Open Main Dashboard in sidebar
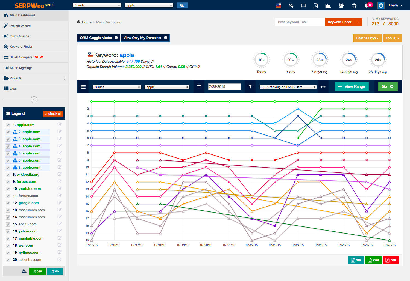Screen dimensions: 410x281 pos(34,16)
